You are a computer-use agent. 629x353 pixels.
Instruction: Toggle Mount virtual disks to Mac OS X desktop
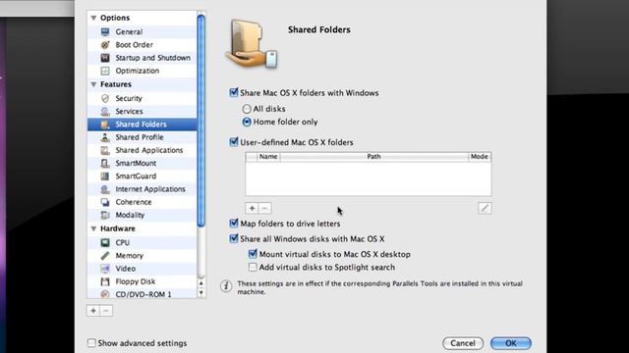(253, 254)
